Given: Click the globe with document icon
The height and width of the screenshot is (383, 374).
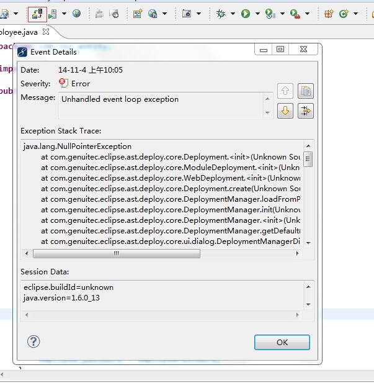Looking at the screenshot, I should (153, 14).
